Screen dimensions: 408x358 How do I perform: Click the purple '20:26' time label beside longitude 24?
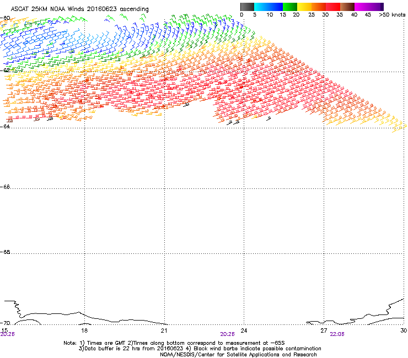pyautogui.click(x=227, y=334)
